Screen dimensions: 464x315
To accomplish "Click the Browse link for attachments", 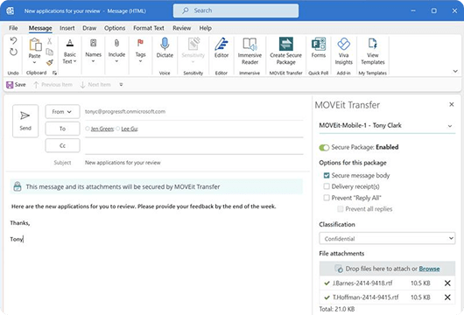I will (429, 269).
